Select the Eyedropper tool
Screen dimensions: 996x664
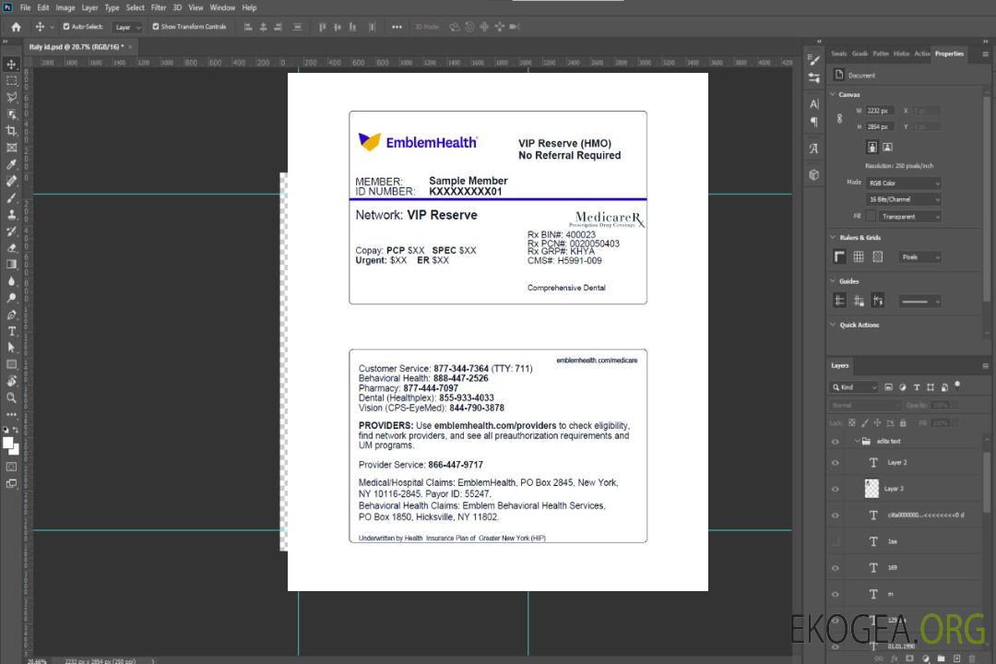pyautogui.click(x=12, y=164)
